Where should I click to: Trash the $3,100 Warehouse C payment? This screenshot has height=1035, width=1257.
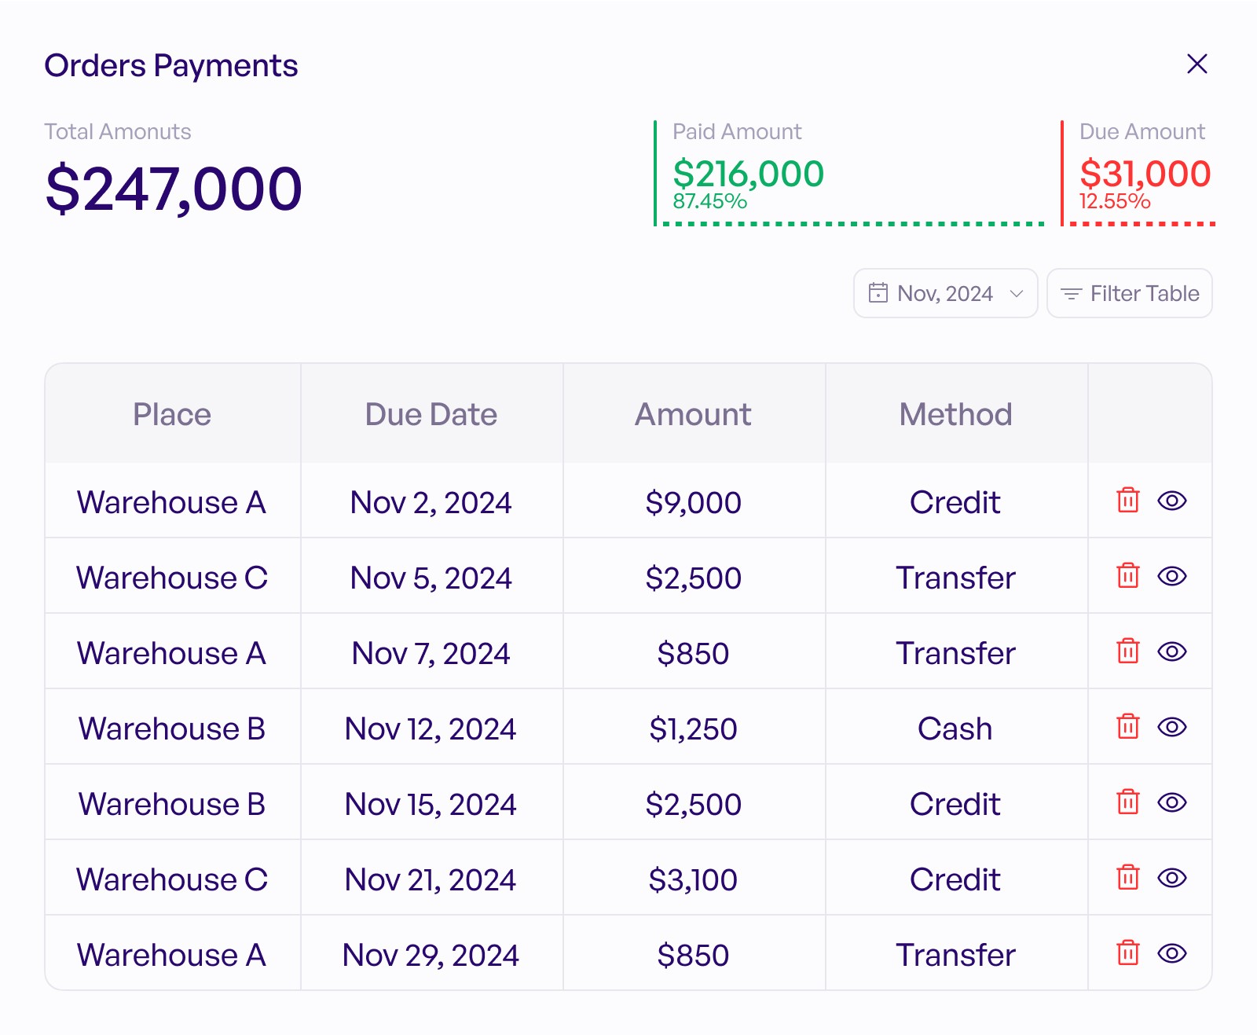[x=1128, y=878]
